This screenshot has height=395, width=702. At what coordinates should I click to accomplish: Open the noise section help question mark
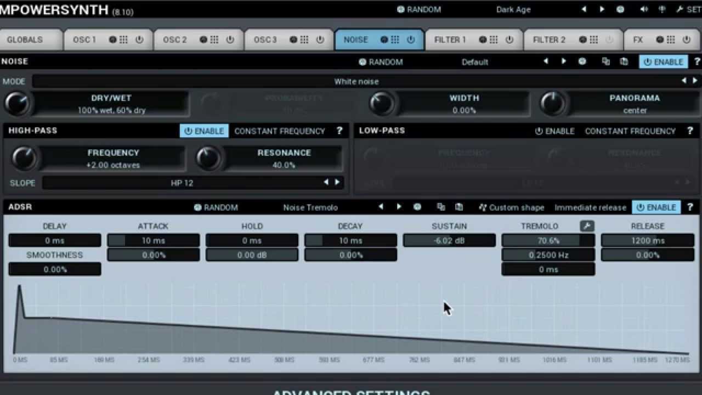[x=697, y=61]
